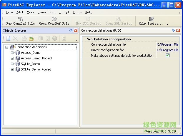Expand the SQLite_Demo_Pooled node
This screenshot has height=136, width=183.
12,70
